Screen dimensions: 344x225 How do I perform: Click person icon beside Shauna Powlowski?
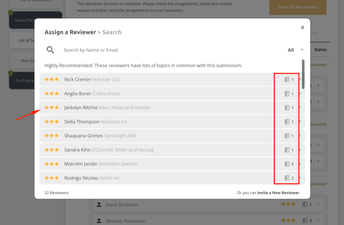click(x=99, y=221)
